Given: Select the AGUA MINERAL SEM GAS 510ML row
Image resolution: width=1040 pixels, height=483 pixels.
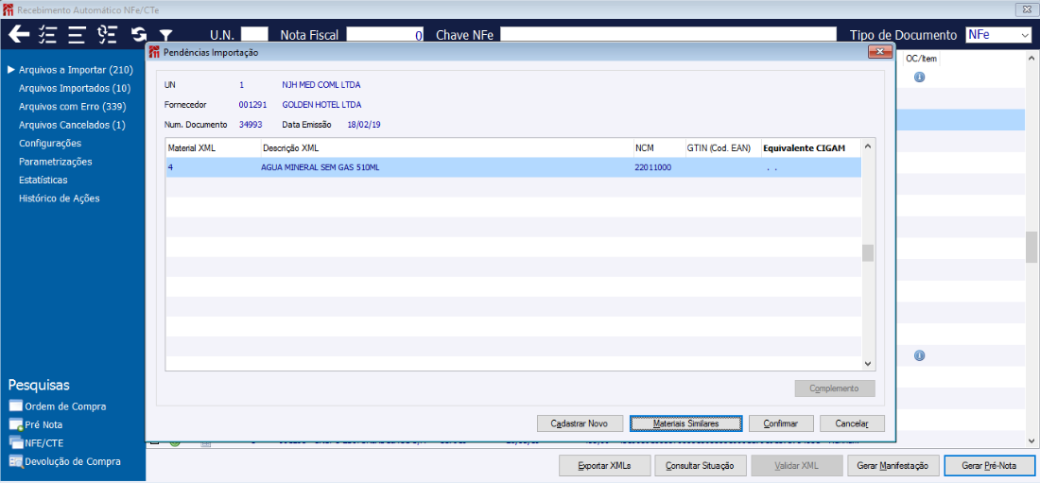Looking at the screenshot, I should pyautogui.click(x=513, y=167).
